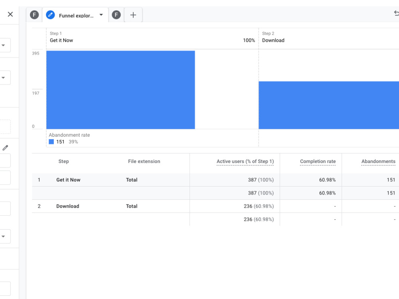
Task: Click the abandonment rate blue swatch
Action: 51,142
